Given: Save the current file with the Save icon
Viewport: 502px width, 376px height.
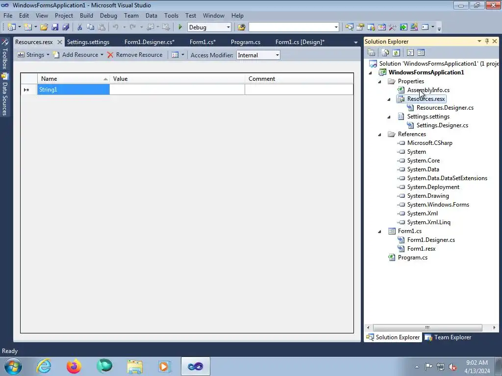Looking at the screenshot, I should point(55,27).
